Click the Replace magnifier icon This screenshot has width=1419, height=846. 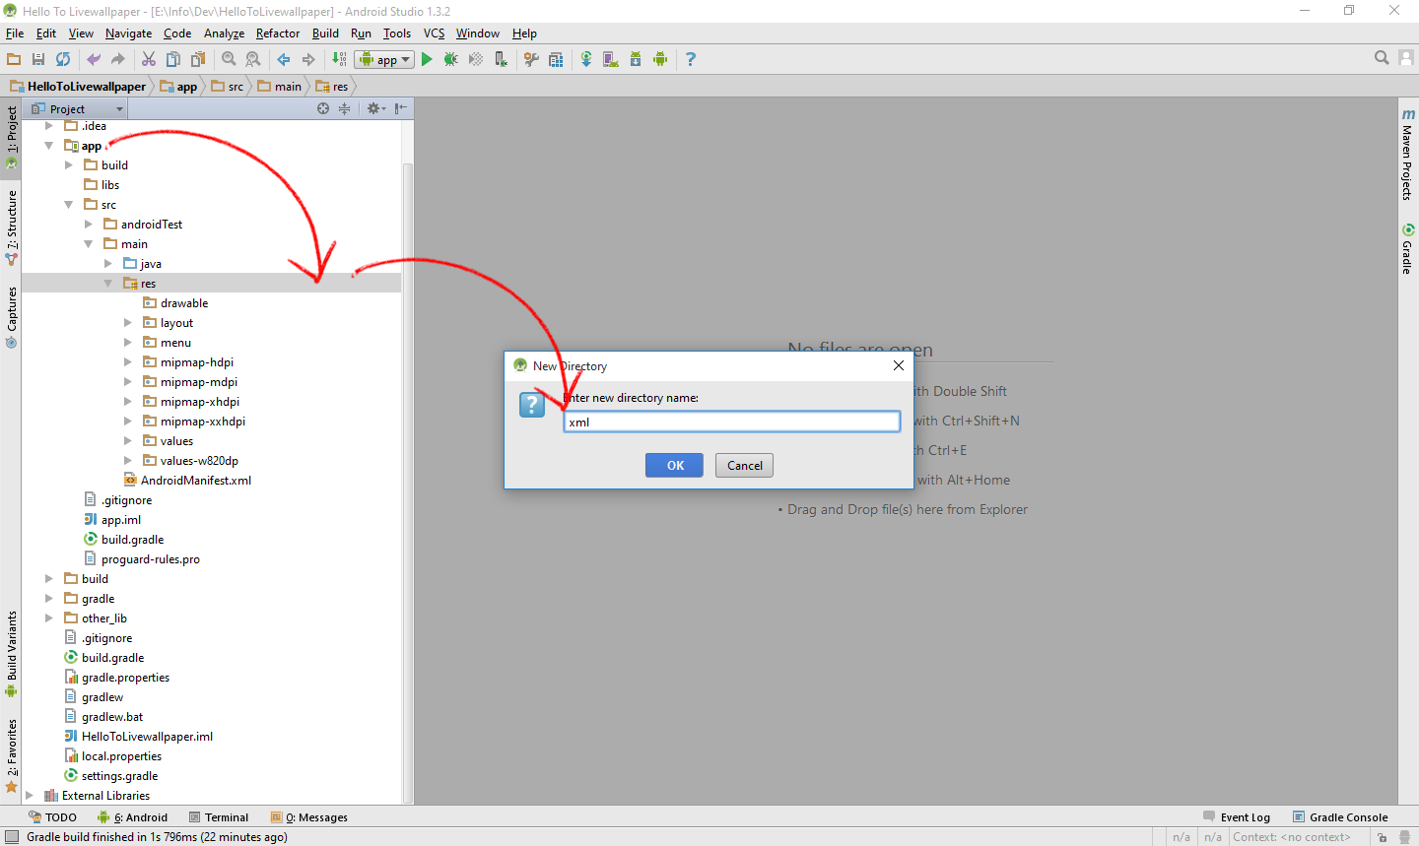[x=253, y=59]
